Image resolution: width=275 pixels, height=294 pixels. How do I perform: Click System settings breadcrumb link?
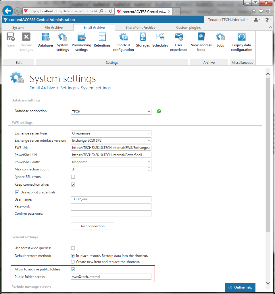(x=96, y=88)
